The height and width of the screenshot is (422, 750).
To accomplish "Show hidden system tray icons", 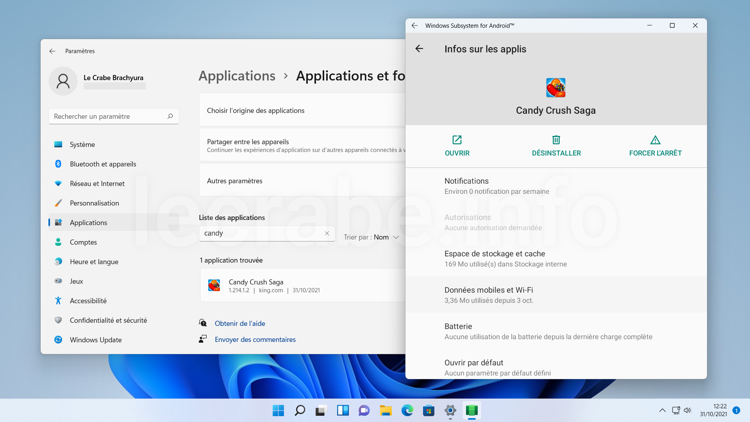I will pos(662,410).
